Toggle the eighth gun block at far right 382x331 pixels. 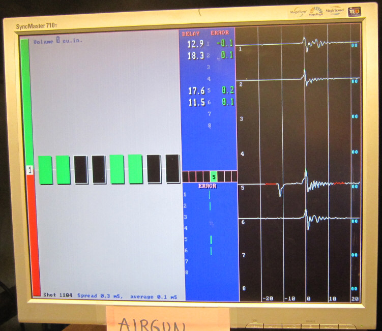click(x=172, y=169)
